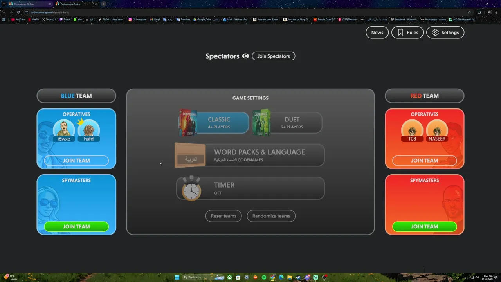Viewport: 501px width, 282px height.
Task: Click the Arabic word pack card icon
Action: point(190,155)
